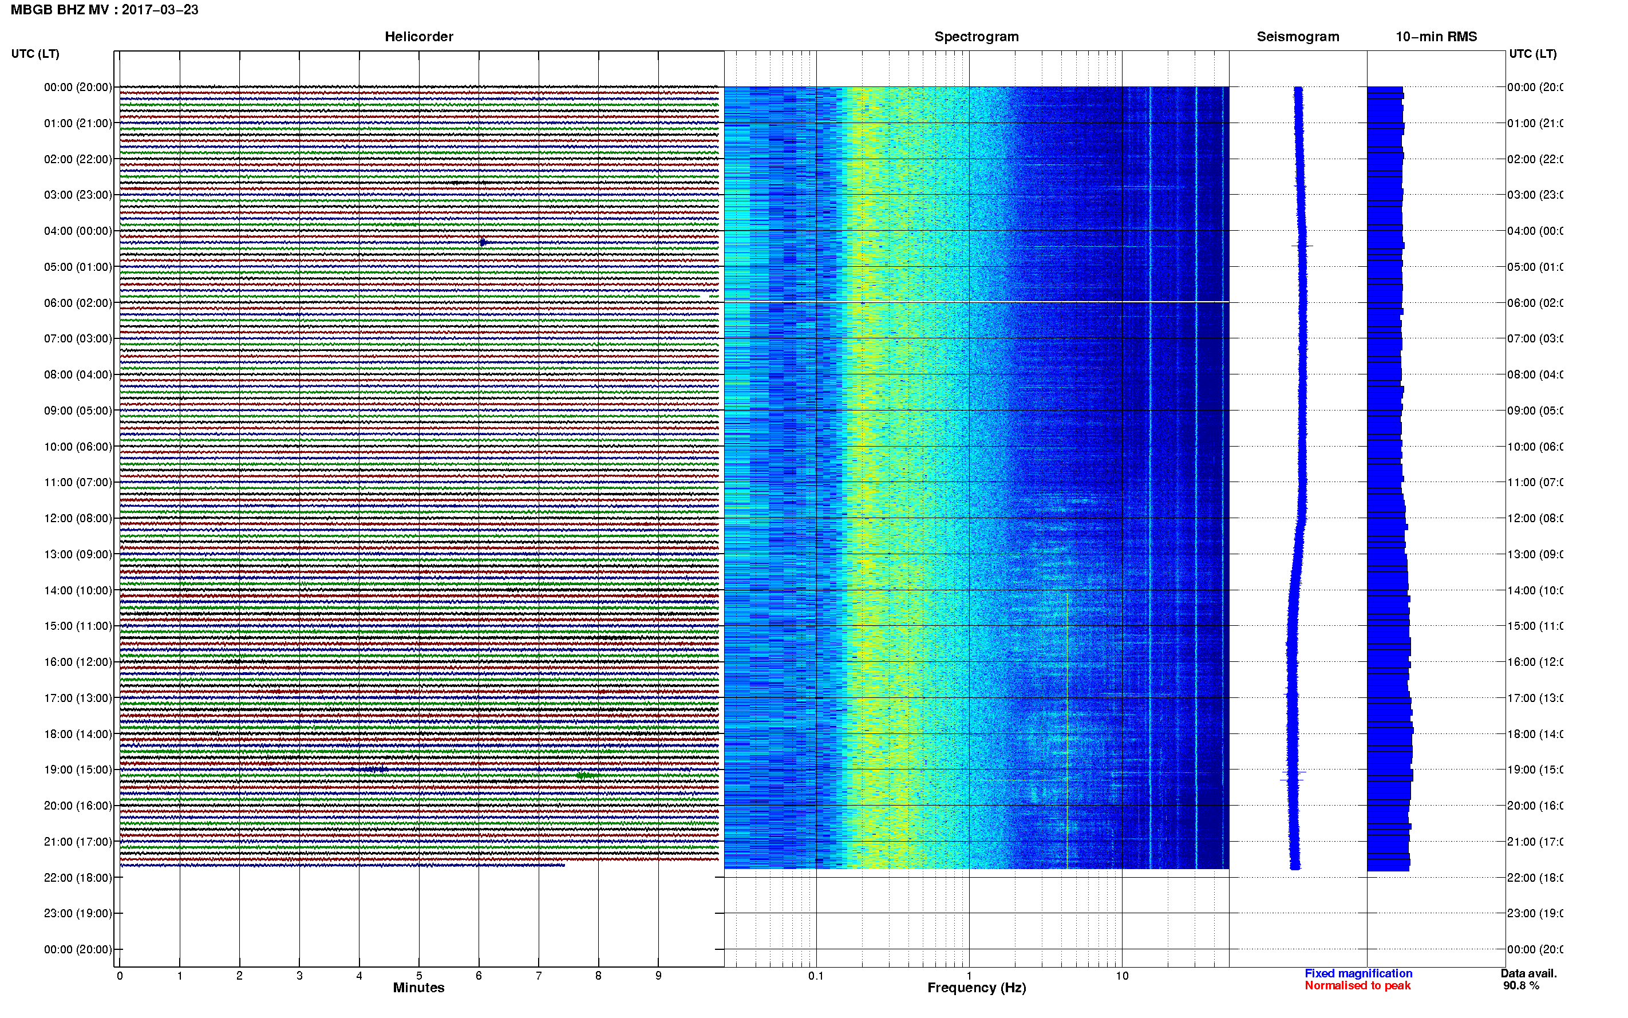Click the 'Fixed magnification' blue legend text
Viewport: 1628px width, 1018px height.
[1358, 973]
